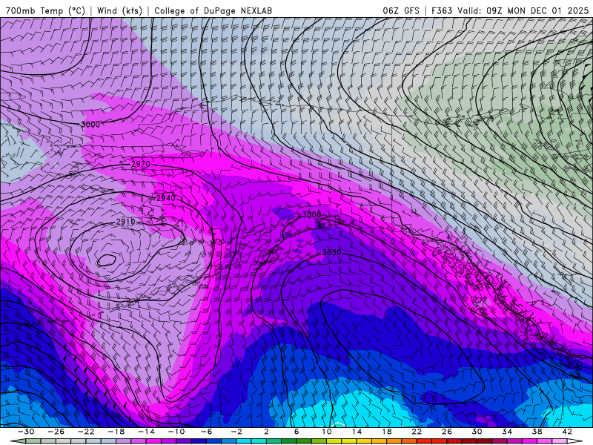Click the "College of DuPage NEXLAB" credit text

coord(213,11)
